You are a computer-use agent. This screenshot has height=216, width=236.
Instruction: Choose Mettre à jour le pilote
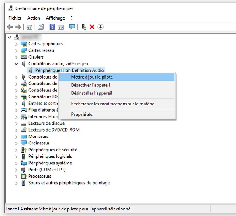(x=92, y=77)
